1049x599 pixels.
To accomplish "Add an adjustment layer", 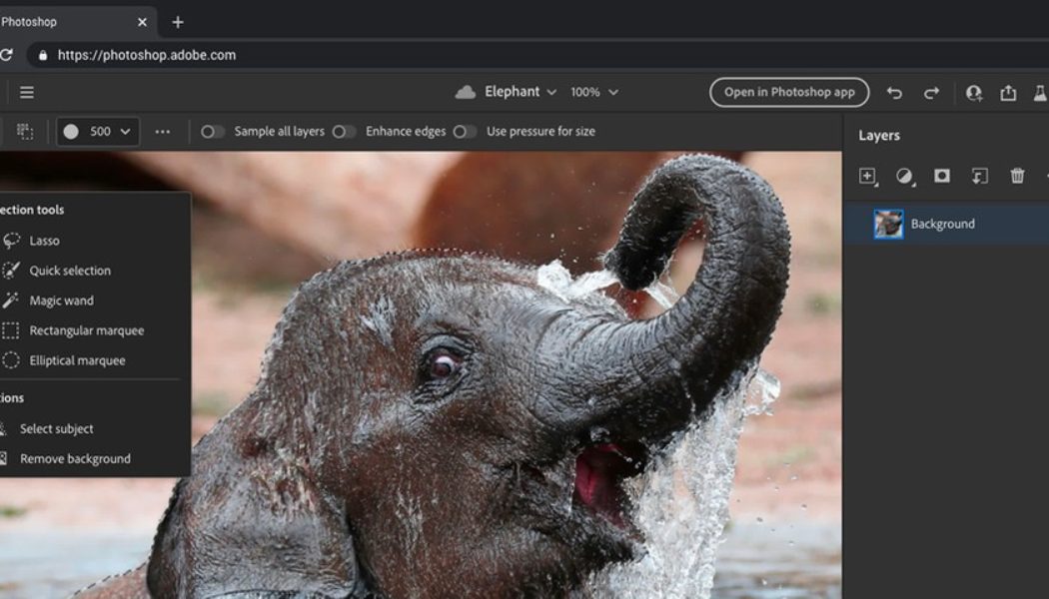I will (x=905, y=176).
